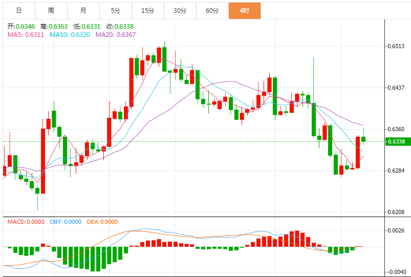
Task: Click the DEA value label
Action: coord(102,222)
